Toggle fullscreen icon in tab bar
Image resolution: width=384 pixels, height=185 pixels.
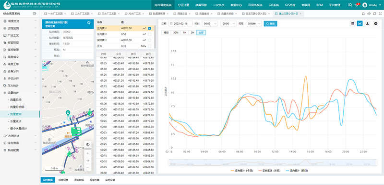[x=380, y=14]
